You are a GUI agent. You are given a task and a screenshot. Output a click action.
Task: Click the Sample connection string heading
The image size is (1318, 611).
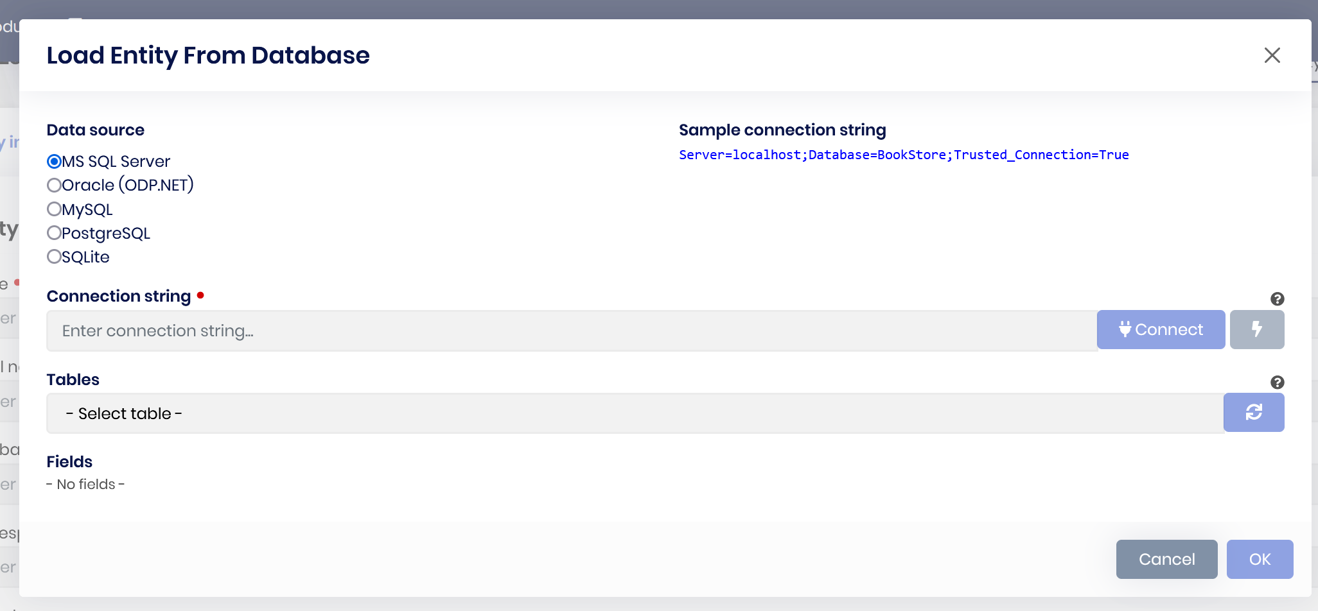click(x=782, y=130)
